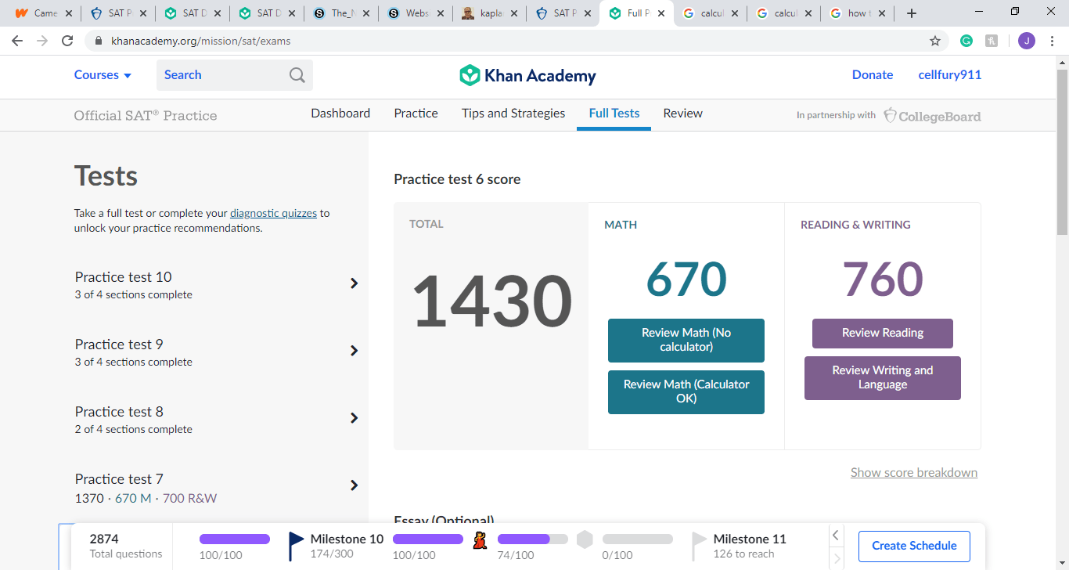
Task: Open the Review Reading button
Action: [883, 333]
